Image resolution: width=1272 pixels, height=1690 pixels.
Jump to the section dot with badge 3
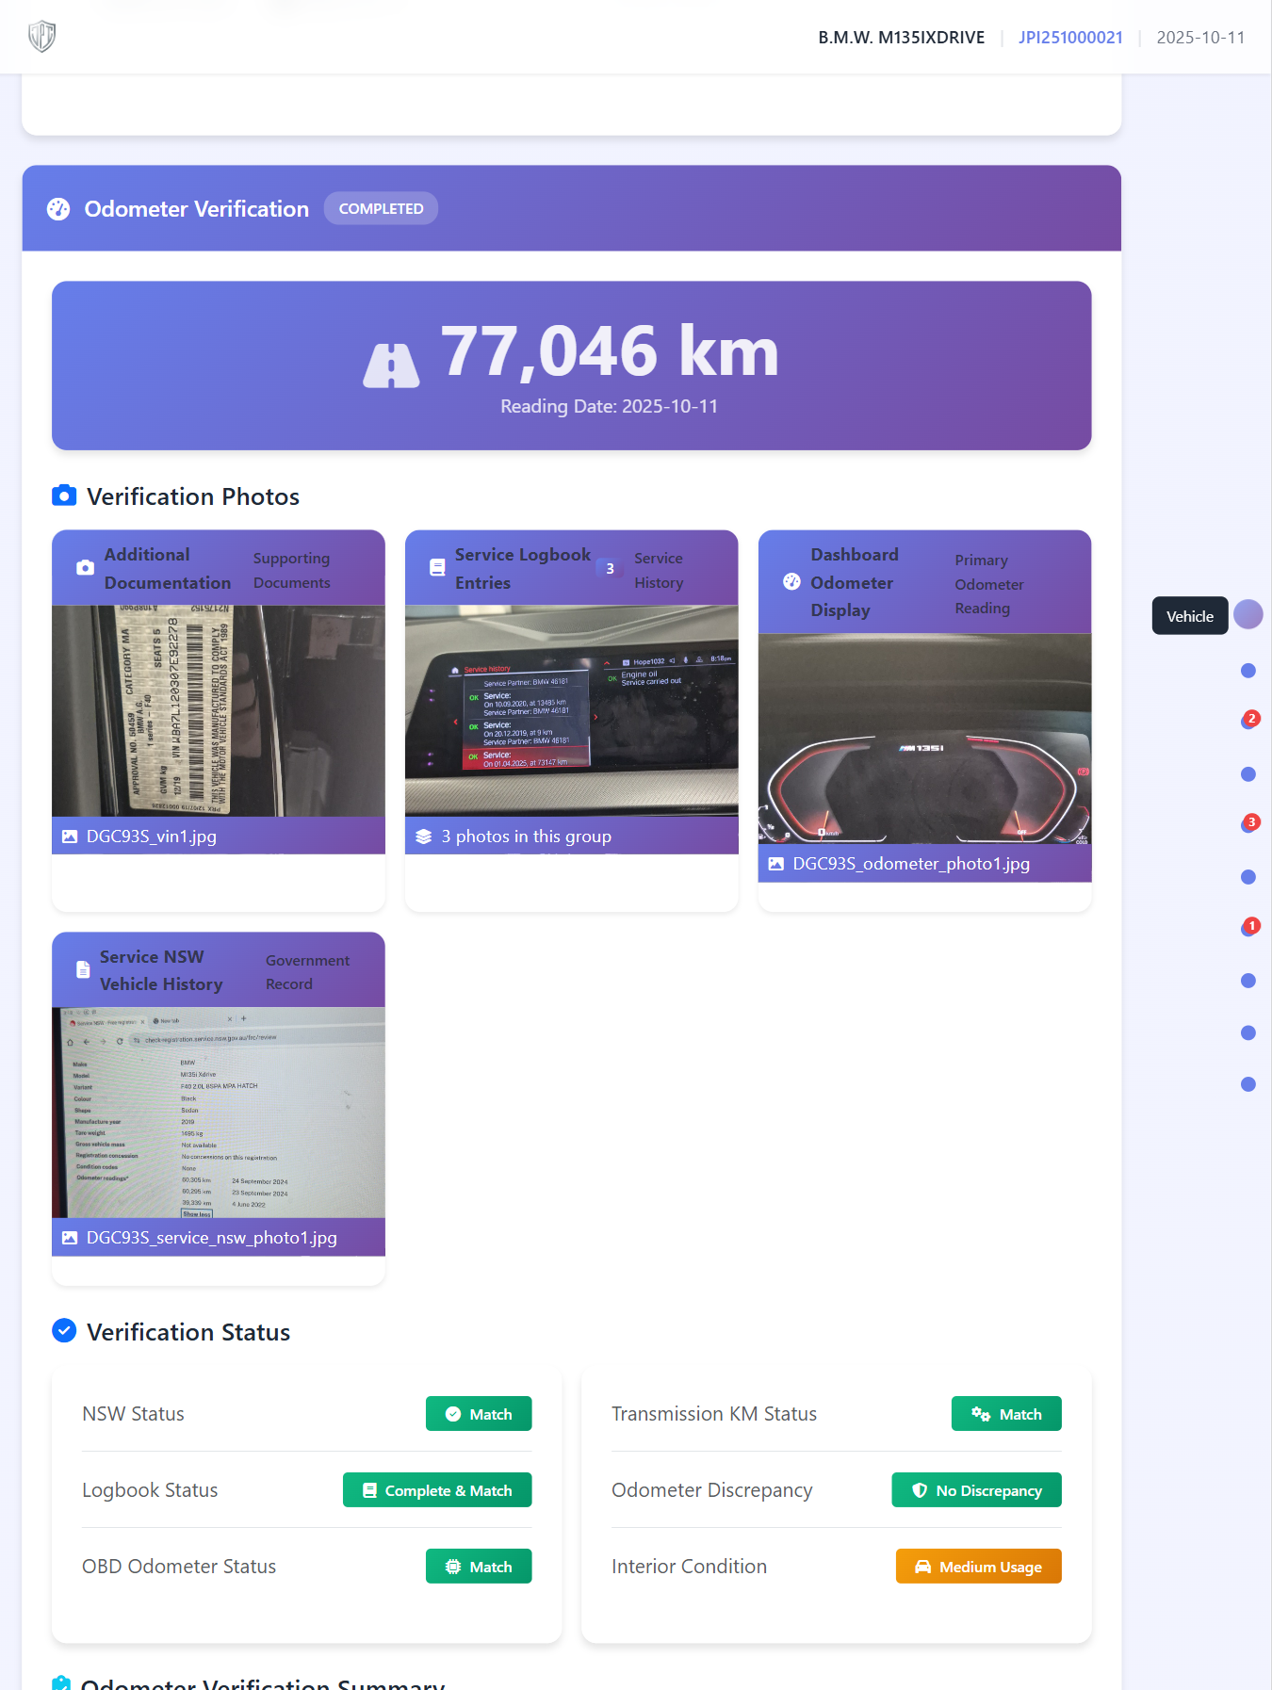click(x=1248, y=825)
